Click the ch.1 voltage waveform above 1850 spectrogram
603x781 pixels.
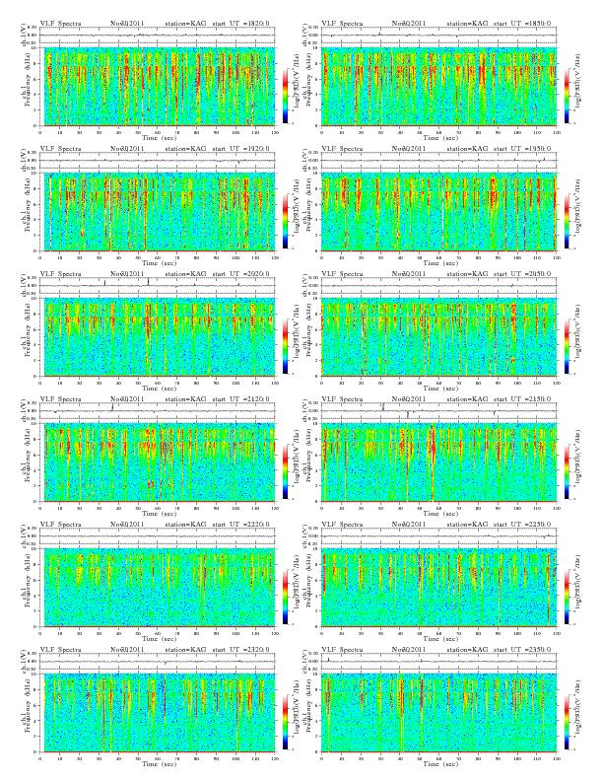tap(438, 35)
